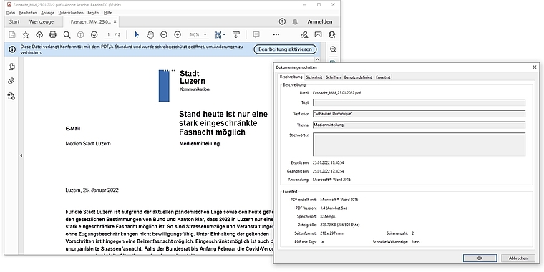Bookmark the file with the star icon

tap(26, 34)
